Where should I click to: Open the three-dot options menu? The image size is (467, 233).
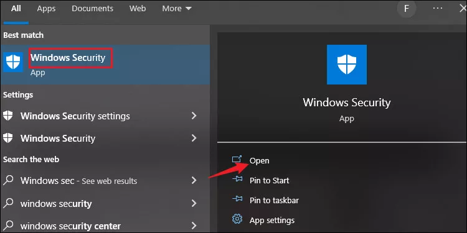pyautogui.click(x=438, y=8)
